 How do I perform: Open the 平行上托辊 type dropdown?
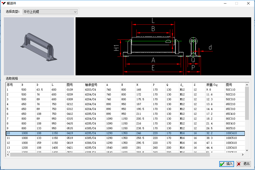pos(50,12)
